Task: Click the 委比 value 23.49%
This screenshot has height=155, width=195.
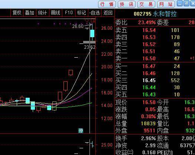Action: [x=147, y=22]
